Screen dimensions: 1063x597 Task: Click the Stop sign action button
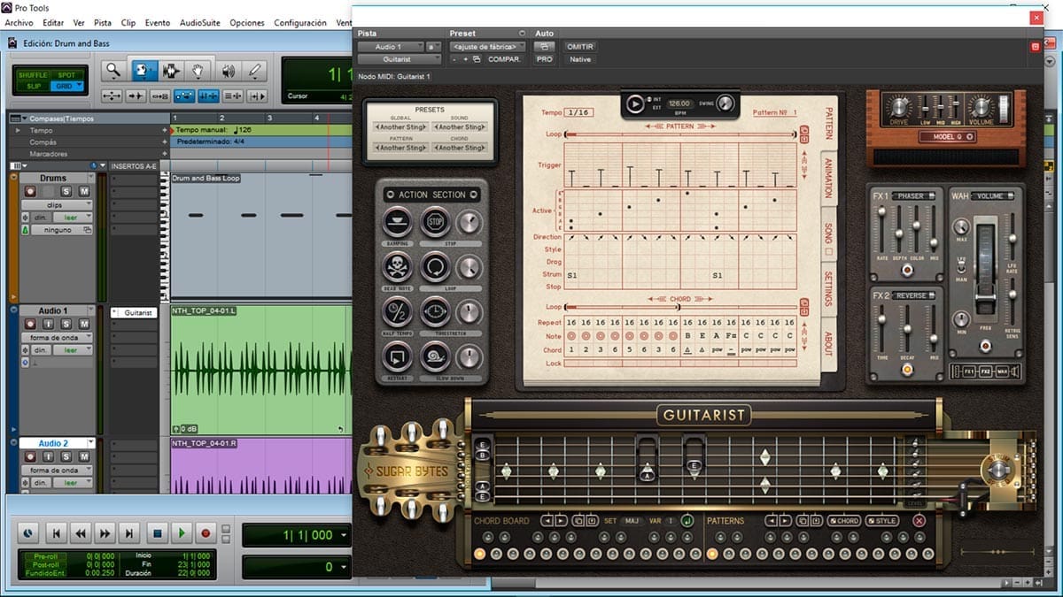click(435, 221)
